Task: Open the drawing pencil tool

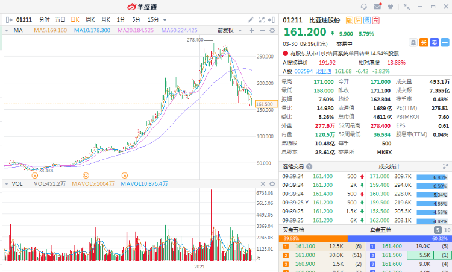Action: click(x=251, y=20)
